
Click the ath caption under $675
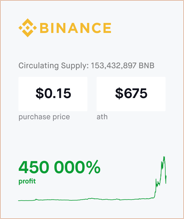[x=102, y=117]
